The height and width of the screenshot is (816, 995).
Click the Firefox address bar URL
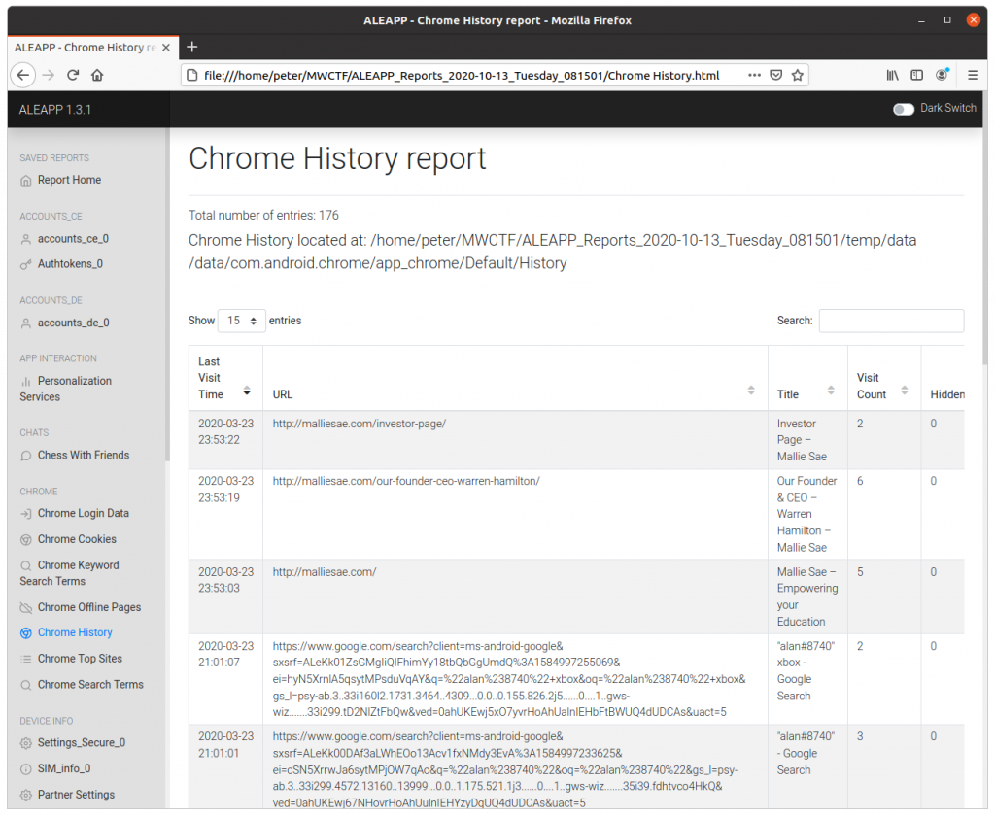point(462,76)
